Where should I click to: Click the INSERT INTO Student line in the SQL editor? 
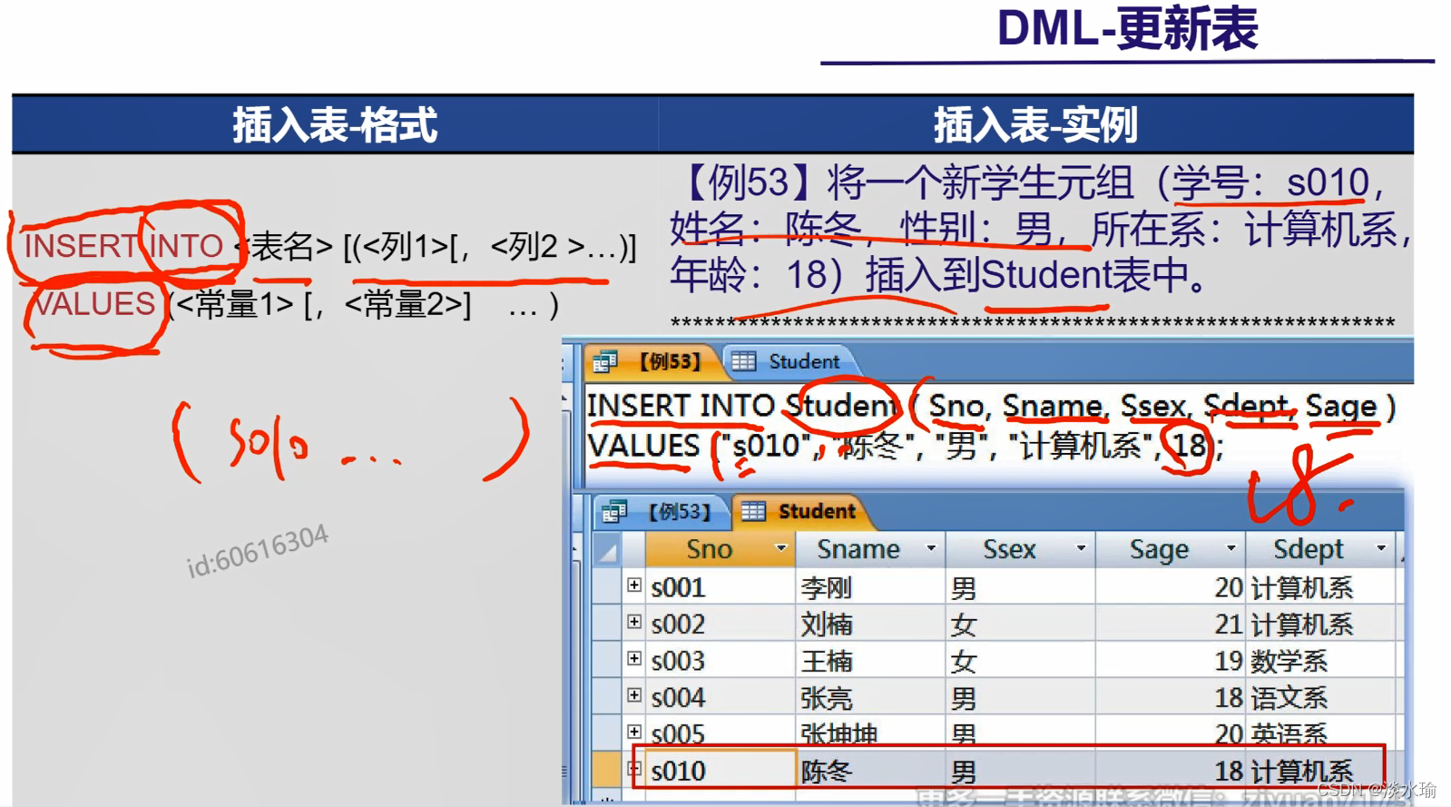990,407
